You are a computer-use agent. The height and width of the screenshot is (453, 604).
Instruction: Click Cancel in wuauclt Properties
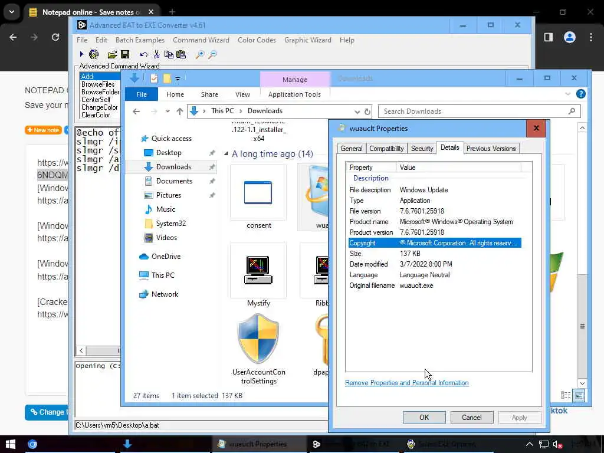click(471, 418)
